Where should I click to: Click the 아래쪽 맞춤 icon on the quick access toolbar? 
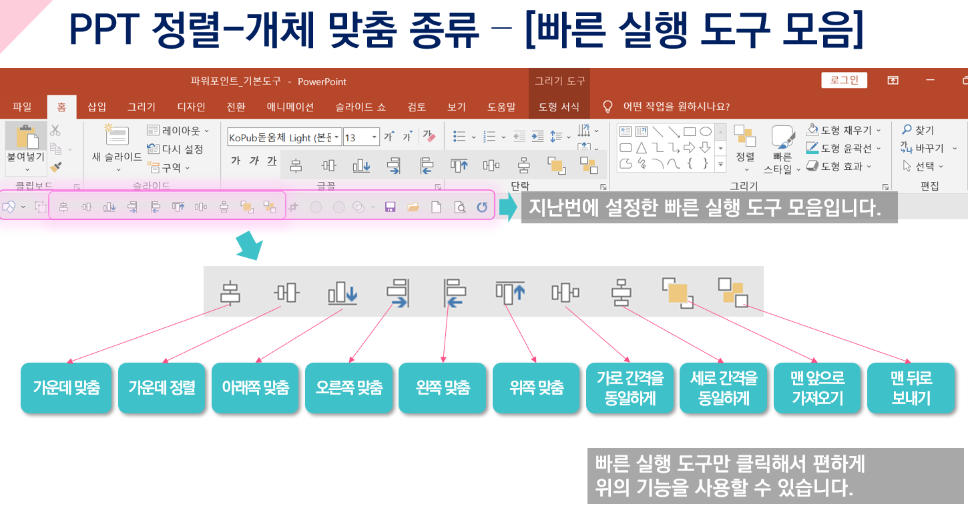109,207
